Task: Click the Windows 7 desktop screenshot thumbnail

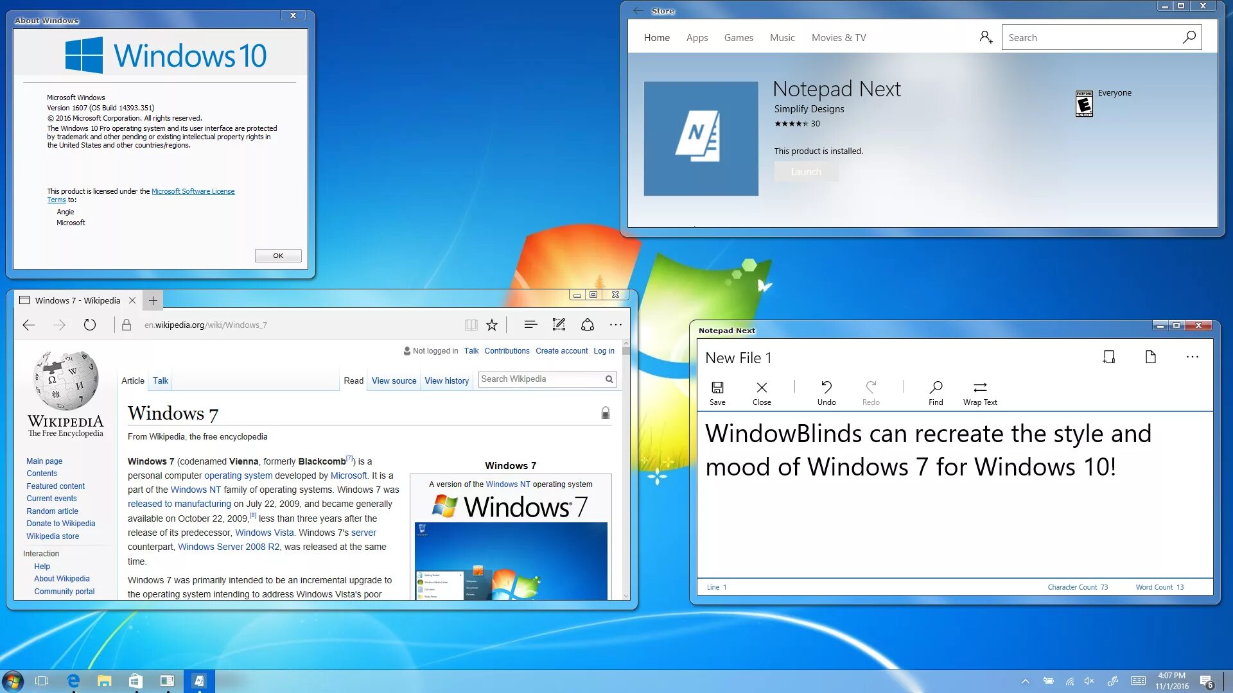Action: (x=511, y=561)
